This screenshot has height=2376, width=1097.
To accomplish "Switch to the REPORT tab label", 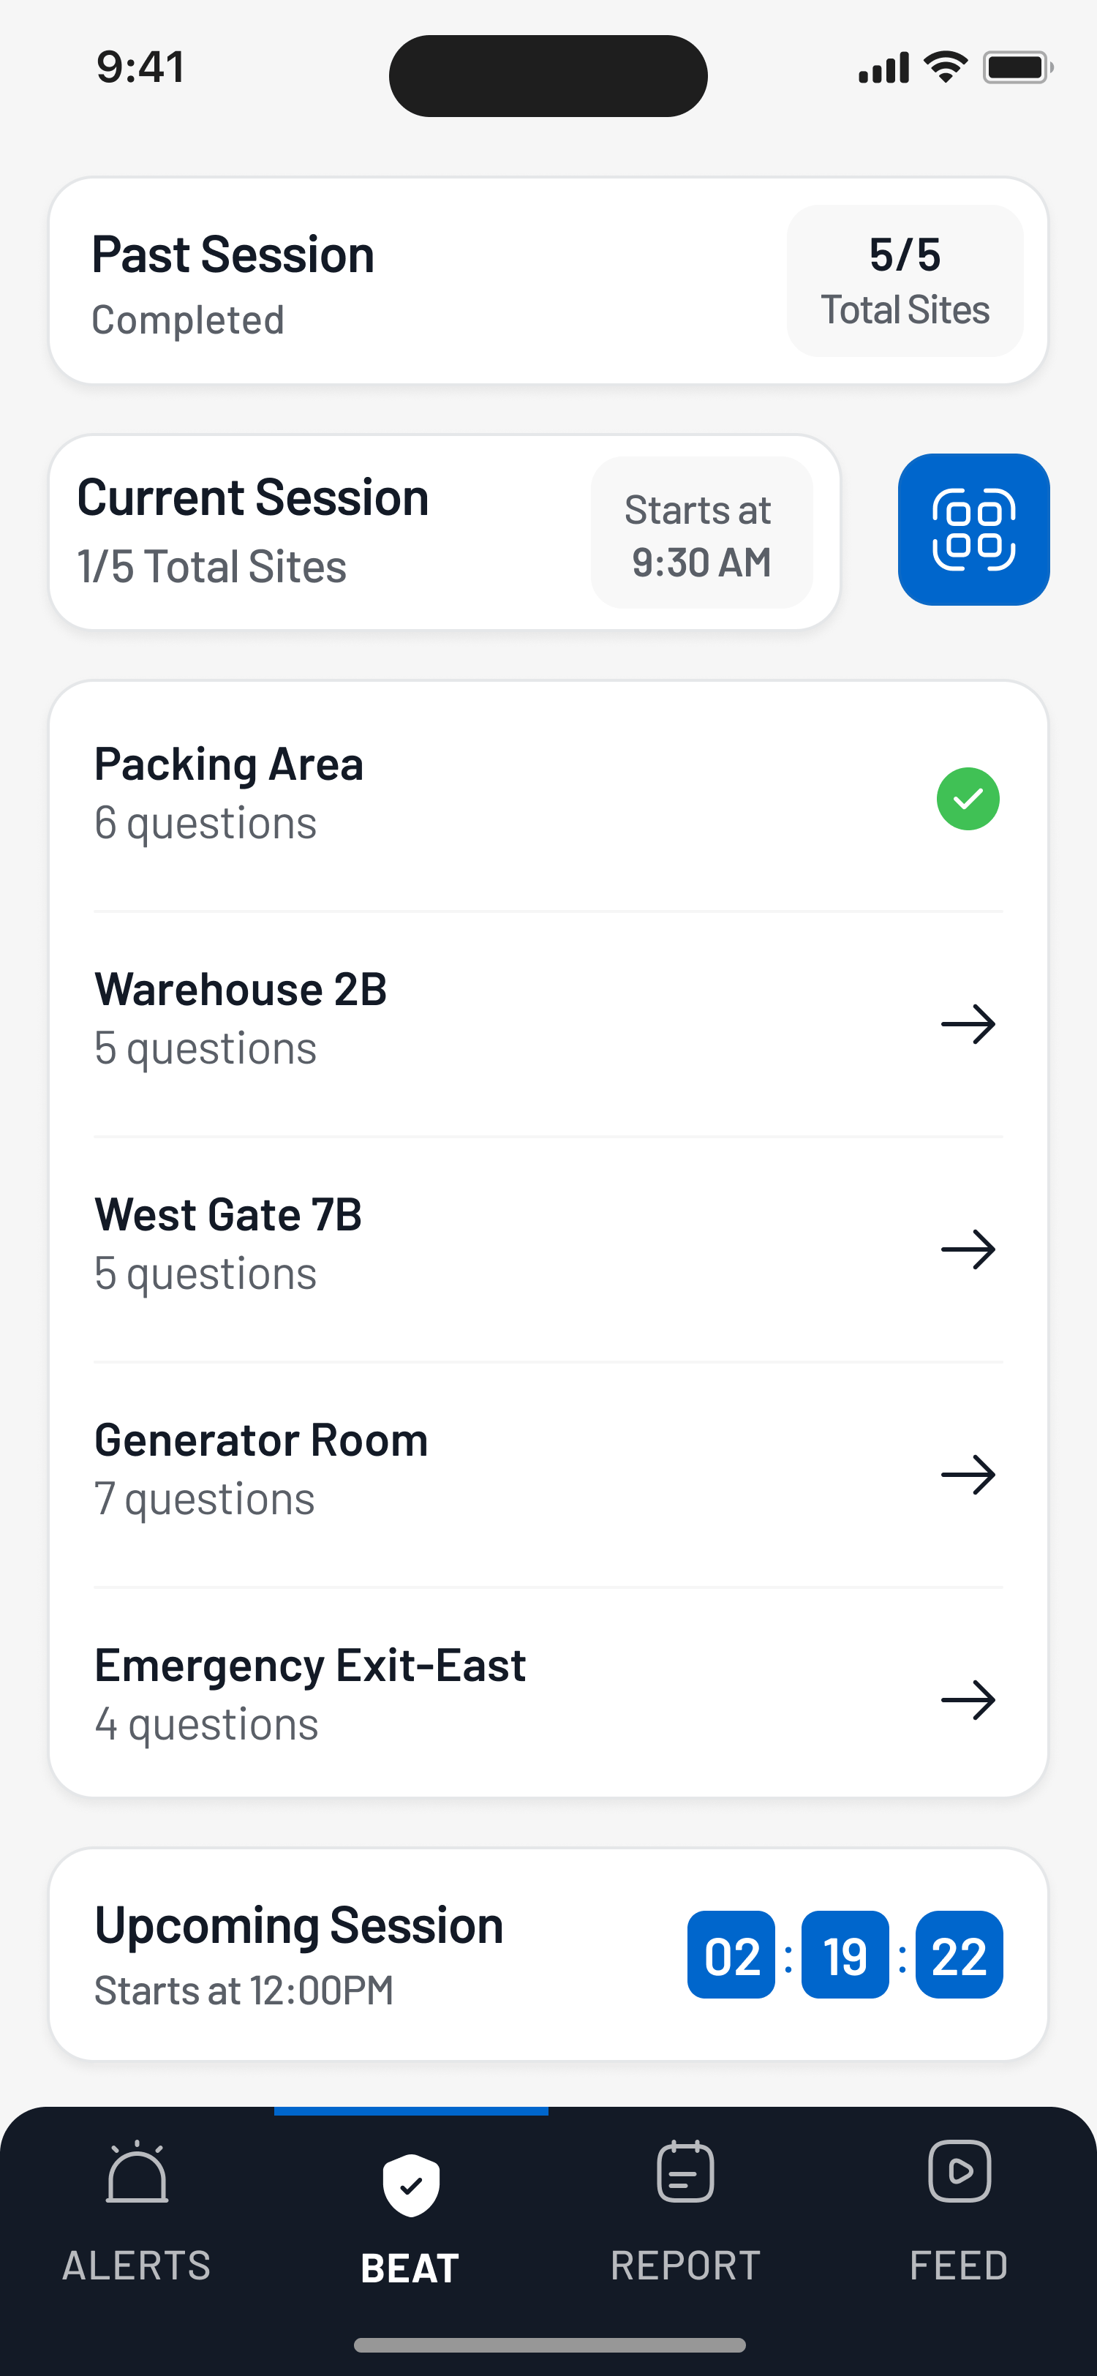I will pos(685,2266).
